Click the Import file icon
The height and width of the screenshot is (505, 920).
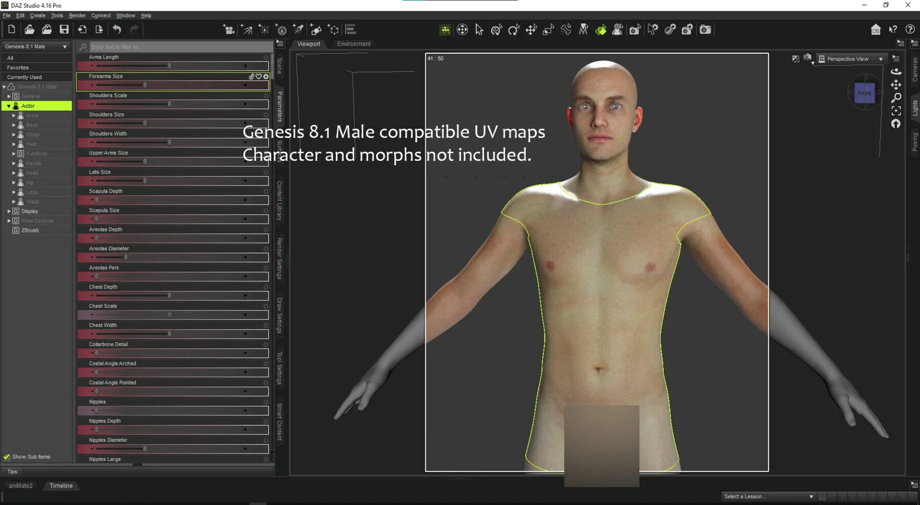[82, 30]
